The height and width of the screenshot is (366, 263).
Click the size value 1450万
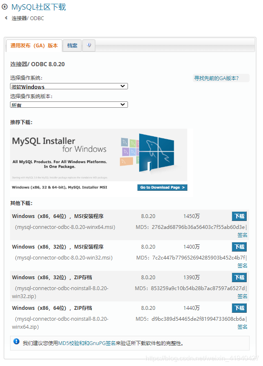[x=192, y=216]
